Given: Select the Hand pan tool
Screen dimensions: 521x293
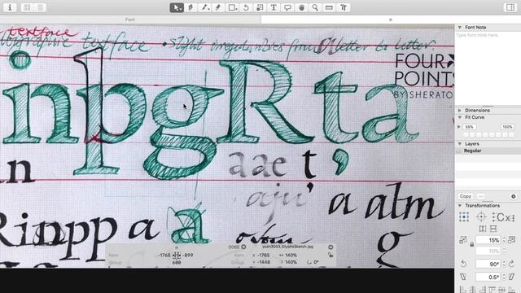Looking at the screenshot, I should click(301, 7).
